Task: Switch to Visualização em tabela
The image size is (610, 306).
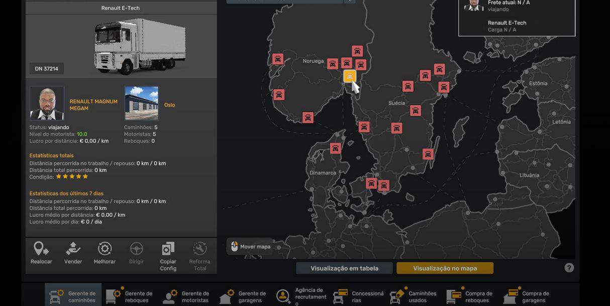Action: point(344,268)
